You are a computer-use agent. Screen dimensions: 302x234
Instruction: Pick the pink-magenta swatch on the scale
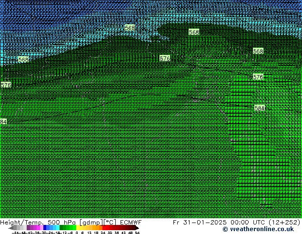[38, 227]
